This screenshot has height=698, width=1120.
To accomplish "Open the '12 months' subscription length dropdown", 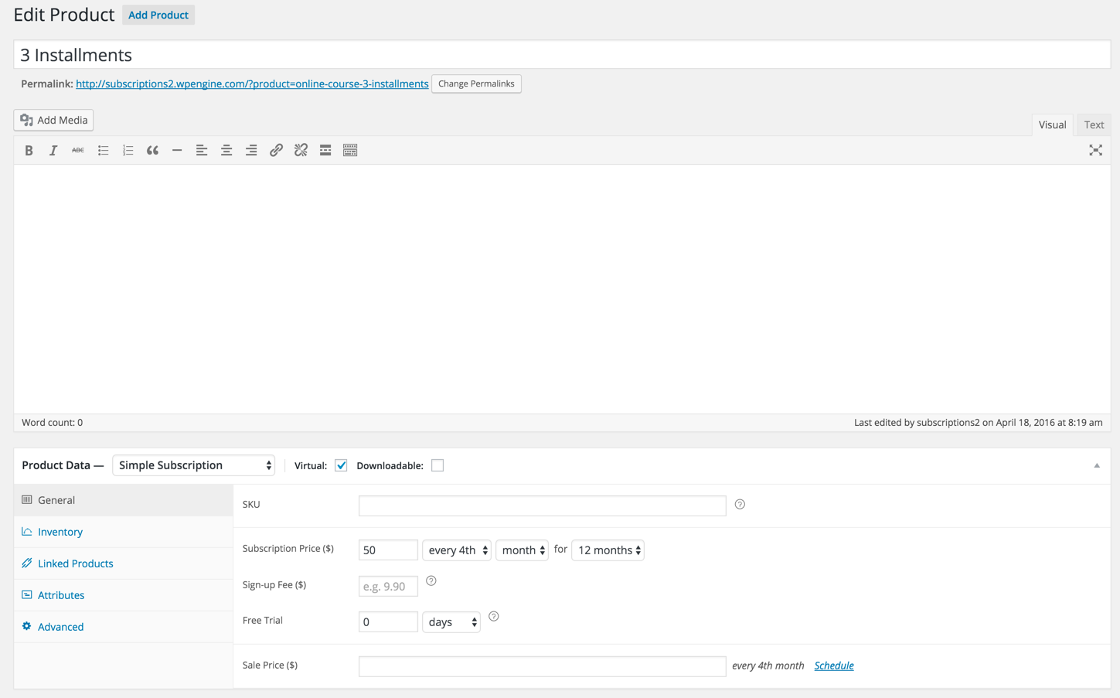I will tap(608, 550).
